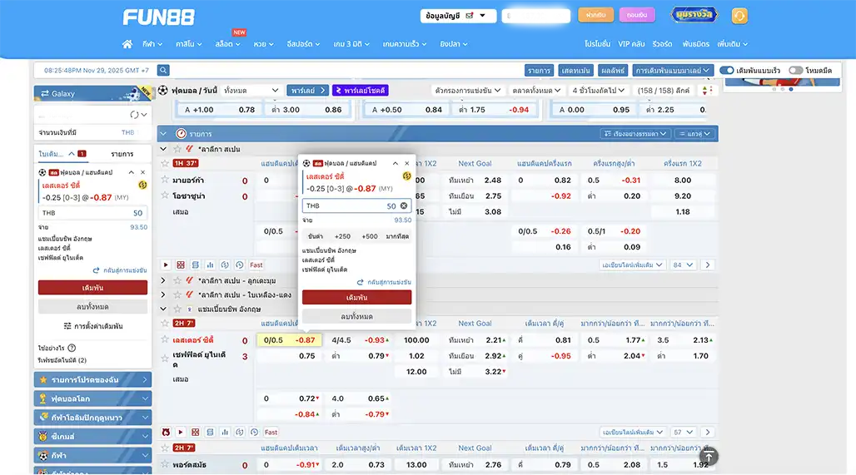Click the info question icon in the sidebar

(x=72, y=348)
